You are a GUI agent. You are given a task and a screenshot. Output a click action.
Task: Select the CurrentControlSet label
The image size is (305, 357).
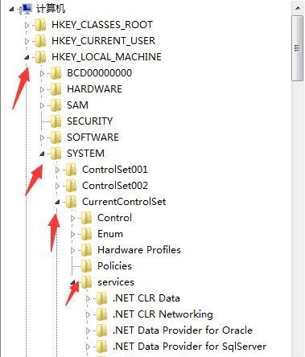click(124, 202)
